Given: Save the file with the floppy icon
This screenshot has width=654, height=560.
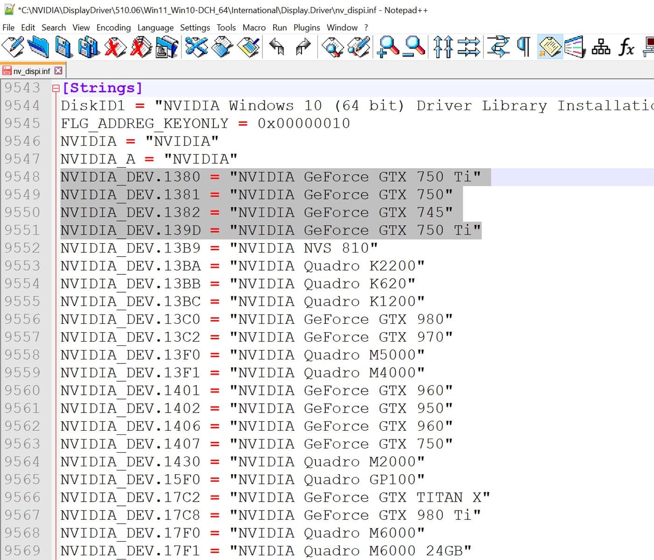Looking at the screenshot, I should (x=63, y=47).
